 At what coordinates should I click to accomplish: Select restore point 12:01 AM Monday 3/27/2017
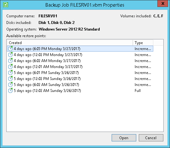[80, 67]
